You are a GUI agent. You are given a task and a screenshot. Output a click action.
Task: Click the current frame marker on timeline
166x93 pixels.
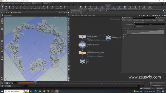tap(36, 82)
